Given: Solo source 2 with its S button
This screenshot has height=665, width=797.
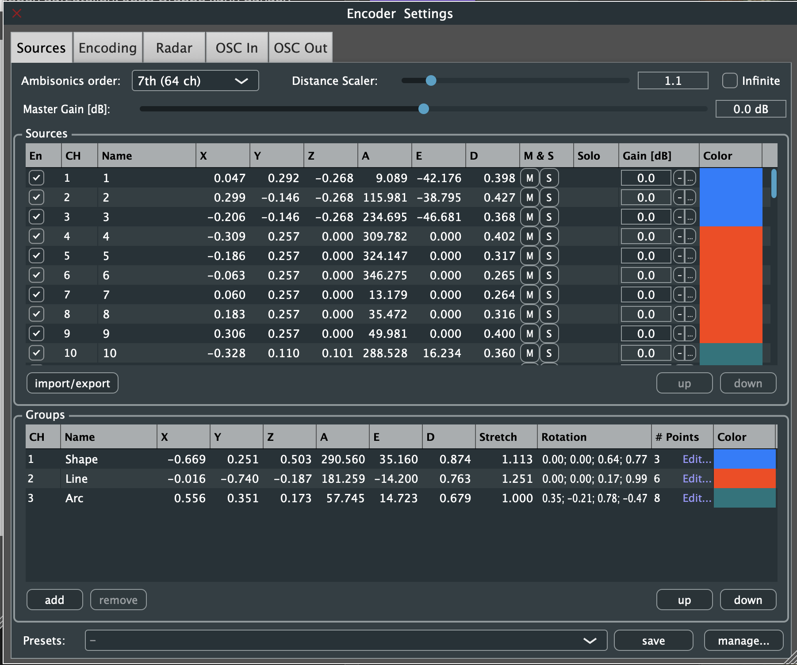Looking at the screenshot, I should (549, 197).
